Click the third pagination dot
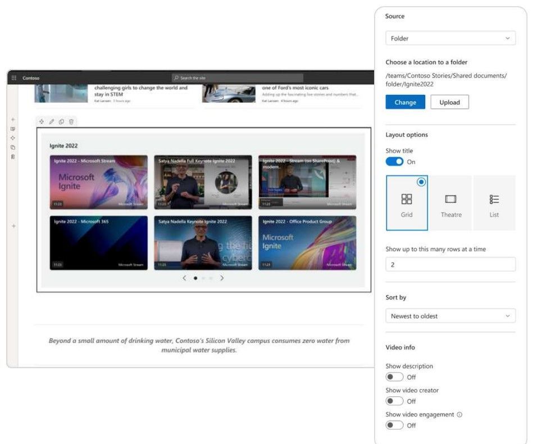 pyautogui.click(x=211, y=278)
